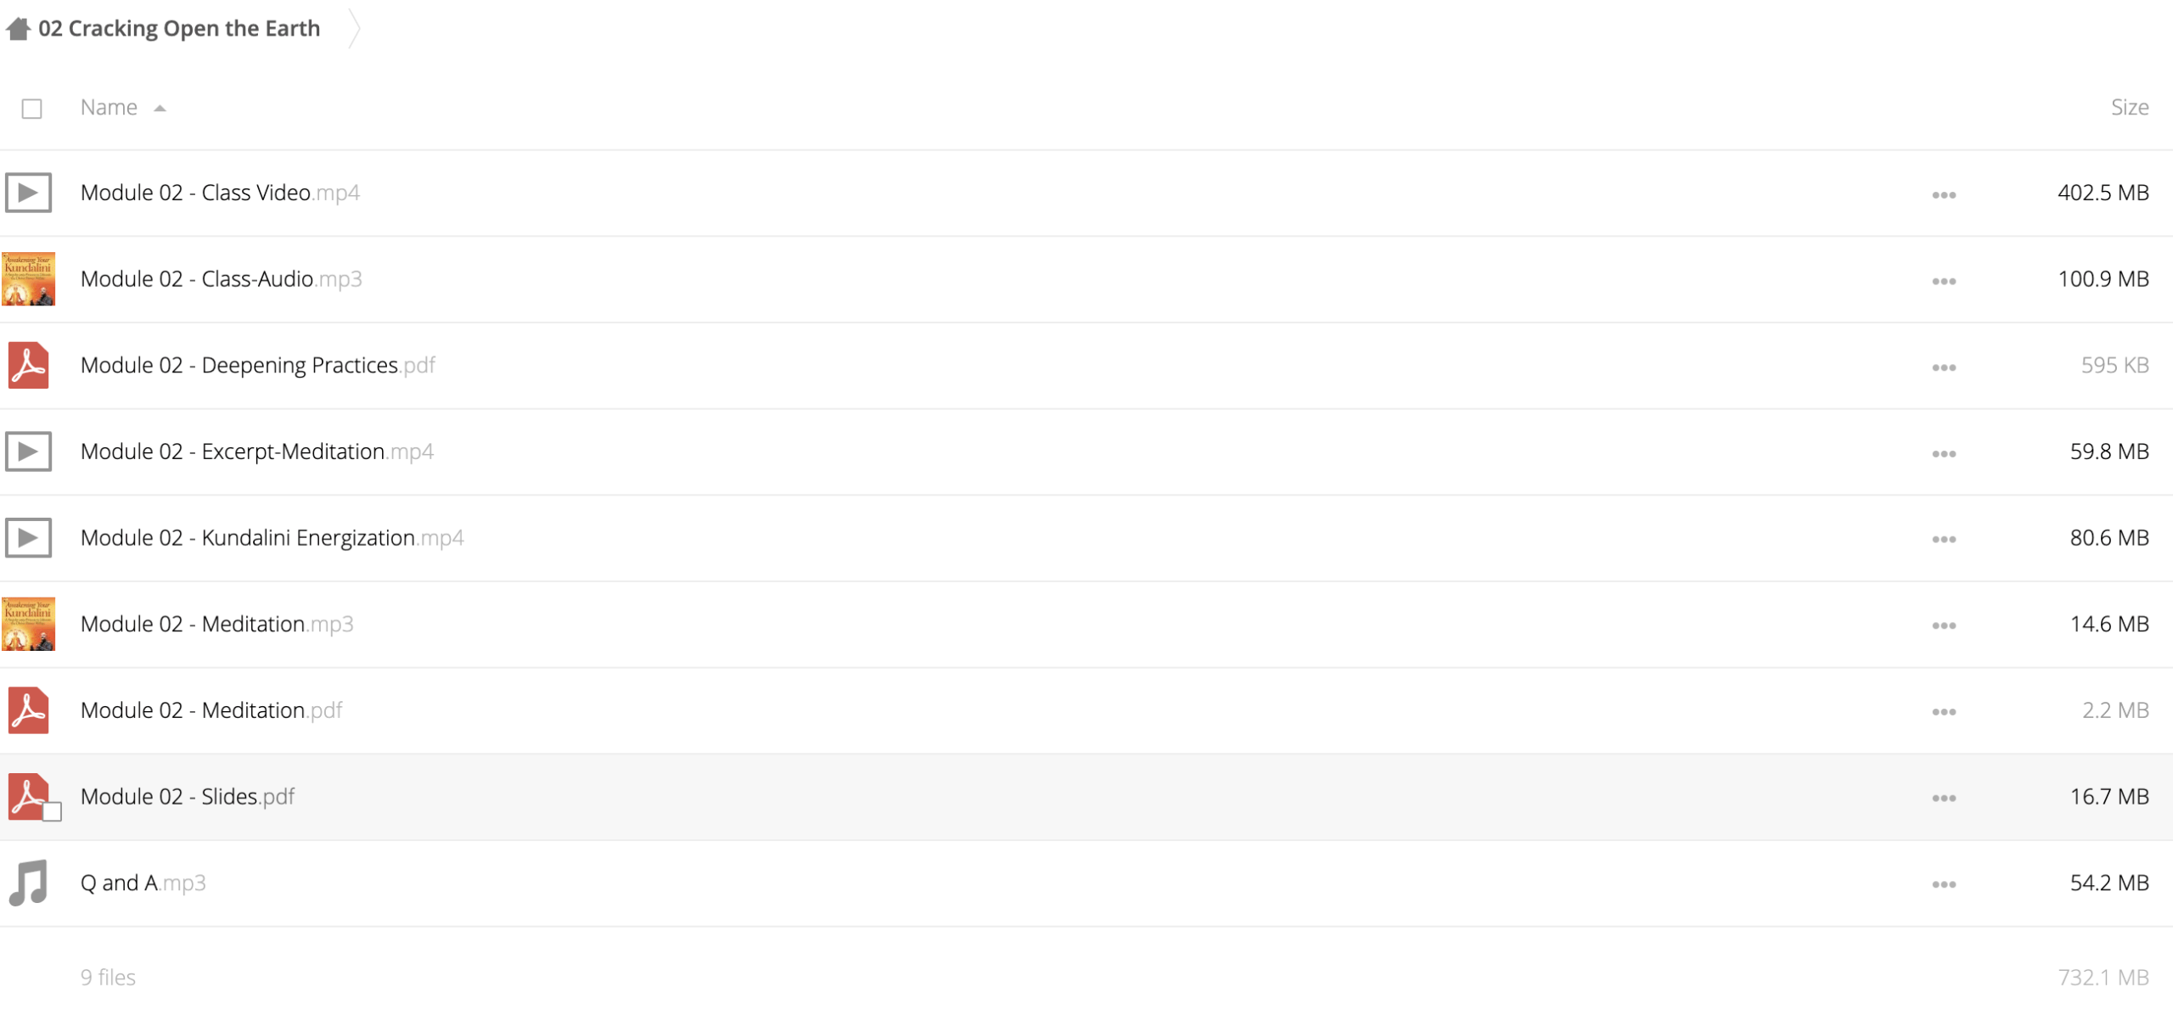Screen dimensions: 2173x1032
Task: Open the three-dot menu for Slides.pdf
Action: [1944, 799]
